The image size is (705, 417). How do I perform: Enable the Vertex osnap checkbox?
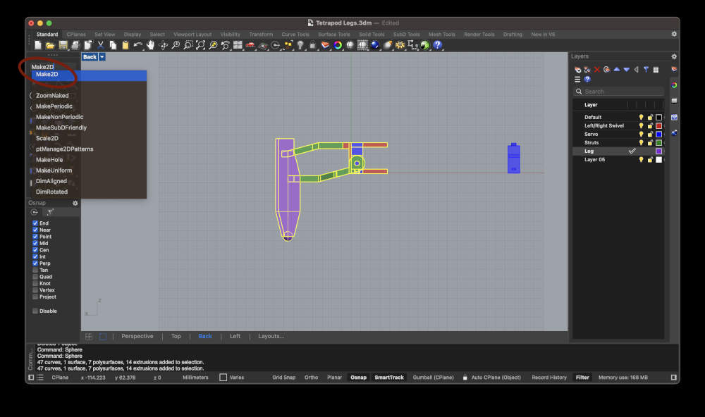pos(35,290)
